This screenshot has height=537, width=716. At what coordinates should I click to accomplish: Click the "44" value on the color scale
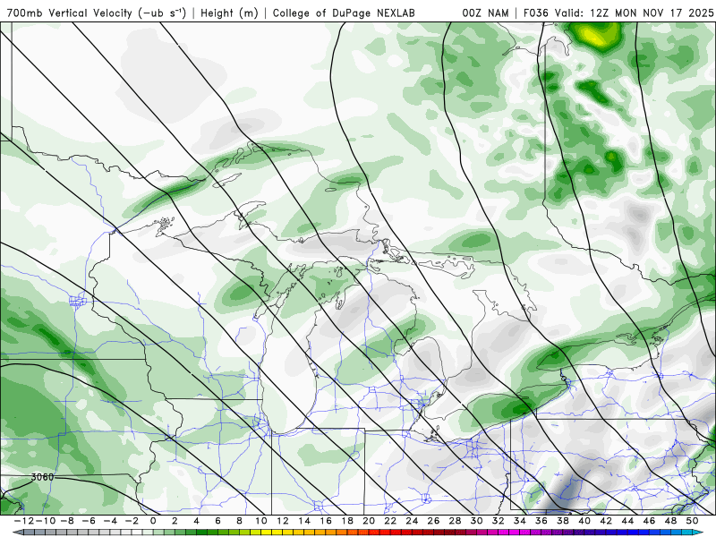pos(628,521)
